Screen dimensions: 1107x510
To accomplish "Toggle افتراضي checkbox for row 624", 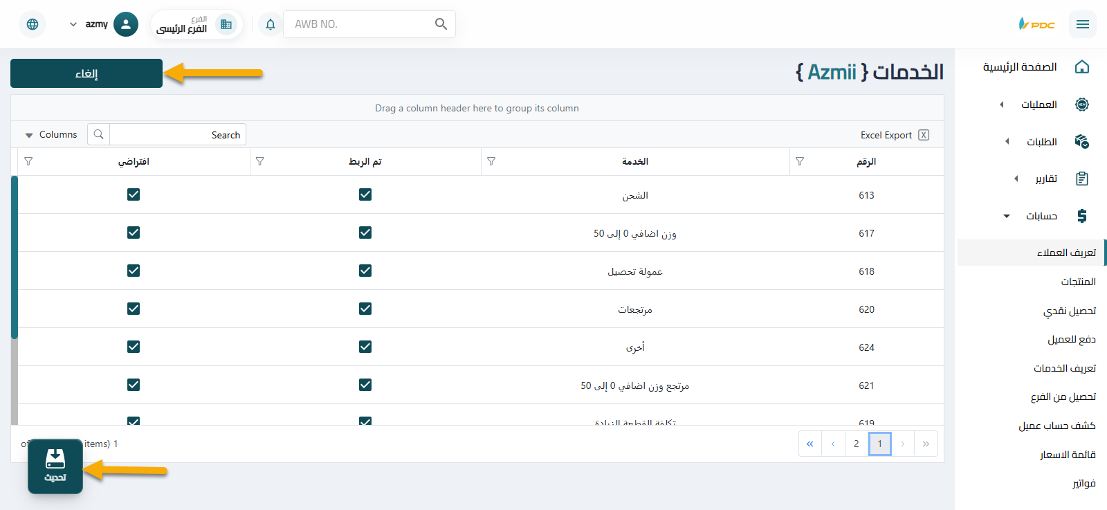I will click(x=134, y=347).
